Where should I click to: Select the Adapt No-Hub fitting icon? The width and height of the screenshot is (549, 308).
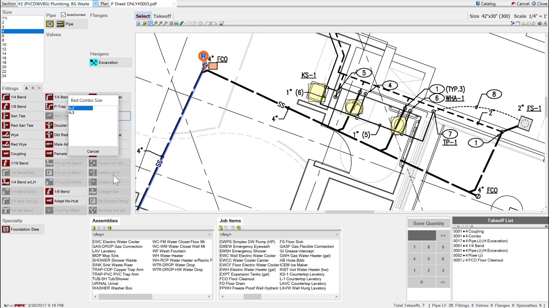49,201
